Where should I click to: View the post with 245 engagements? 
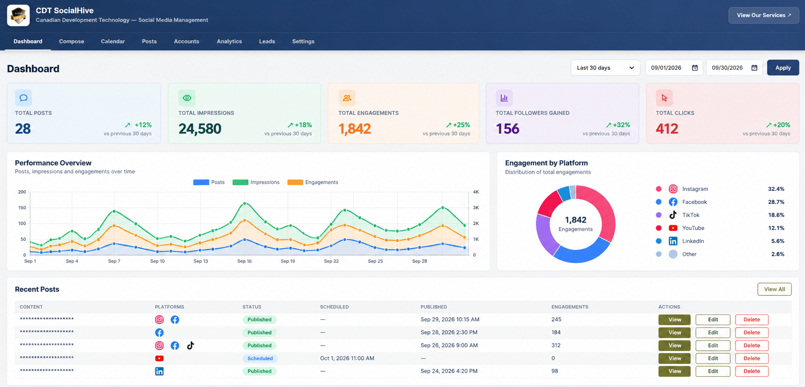coord(674,320)
